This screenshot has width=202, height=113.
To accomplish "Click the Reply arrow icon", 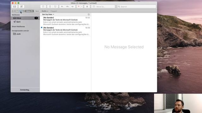I will [62, 7].
